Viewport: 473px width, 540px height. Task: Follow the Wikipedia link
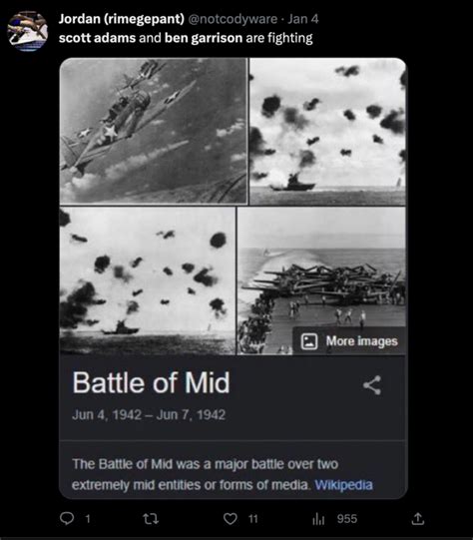[x=343, y=485]
